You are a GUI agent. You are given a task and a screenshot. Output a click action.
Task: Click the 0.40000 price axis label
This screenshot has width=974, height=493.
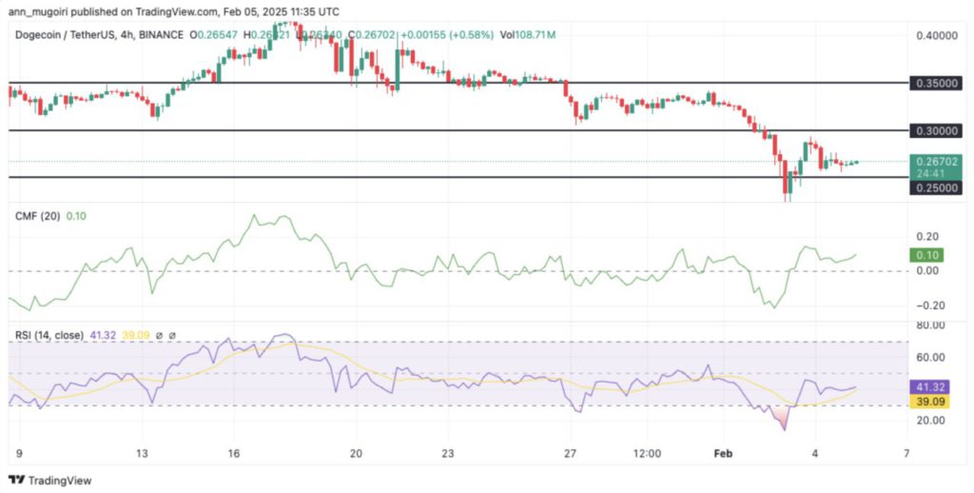937,35
